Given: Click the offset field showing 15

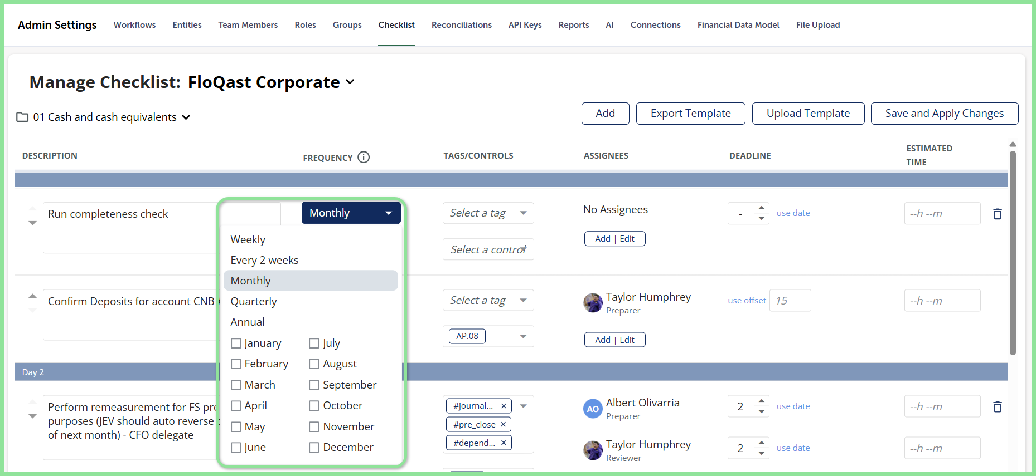Looking at the screenshot, I should [x=790, y=301].
